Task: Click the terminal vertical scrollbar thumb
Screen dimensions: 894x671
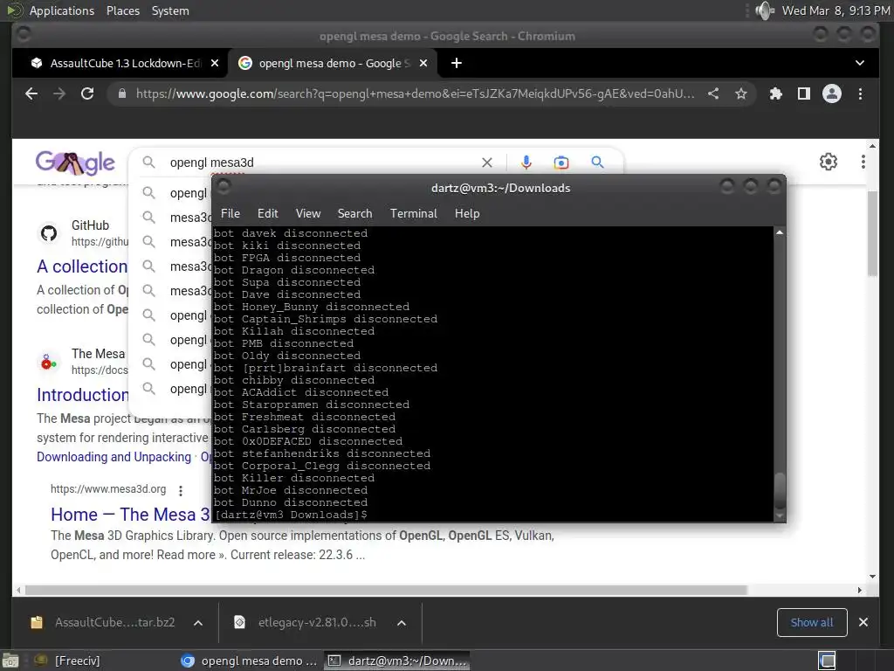Action: (780, 489)
